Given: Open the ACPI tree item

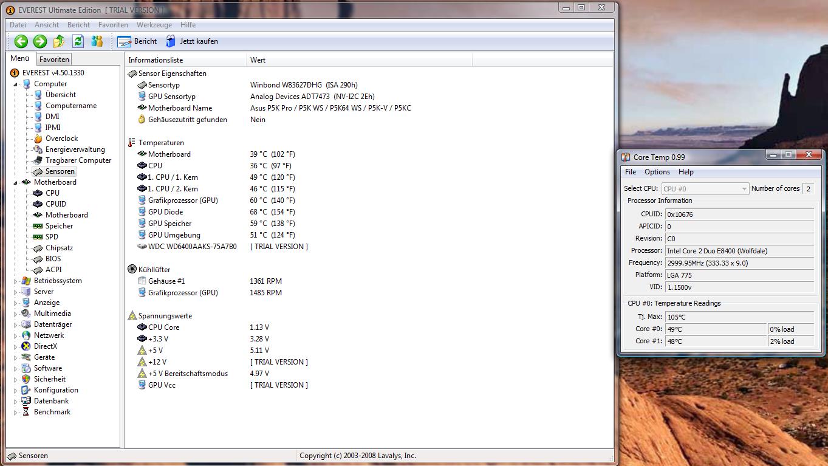Looking at the screenshot, I should [53, 270].
